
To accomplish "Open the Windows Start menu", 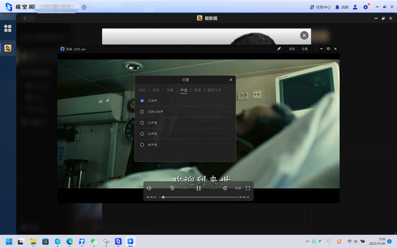I will tap(9, 241).
